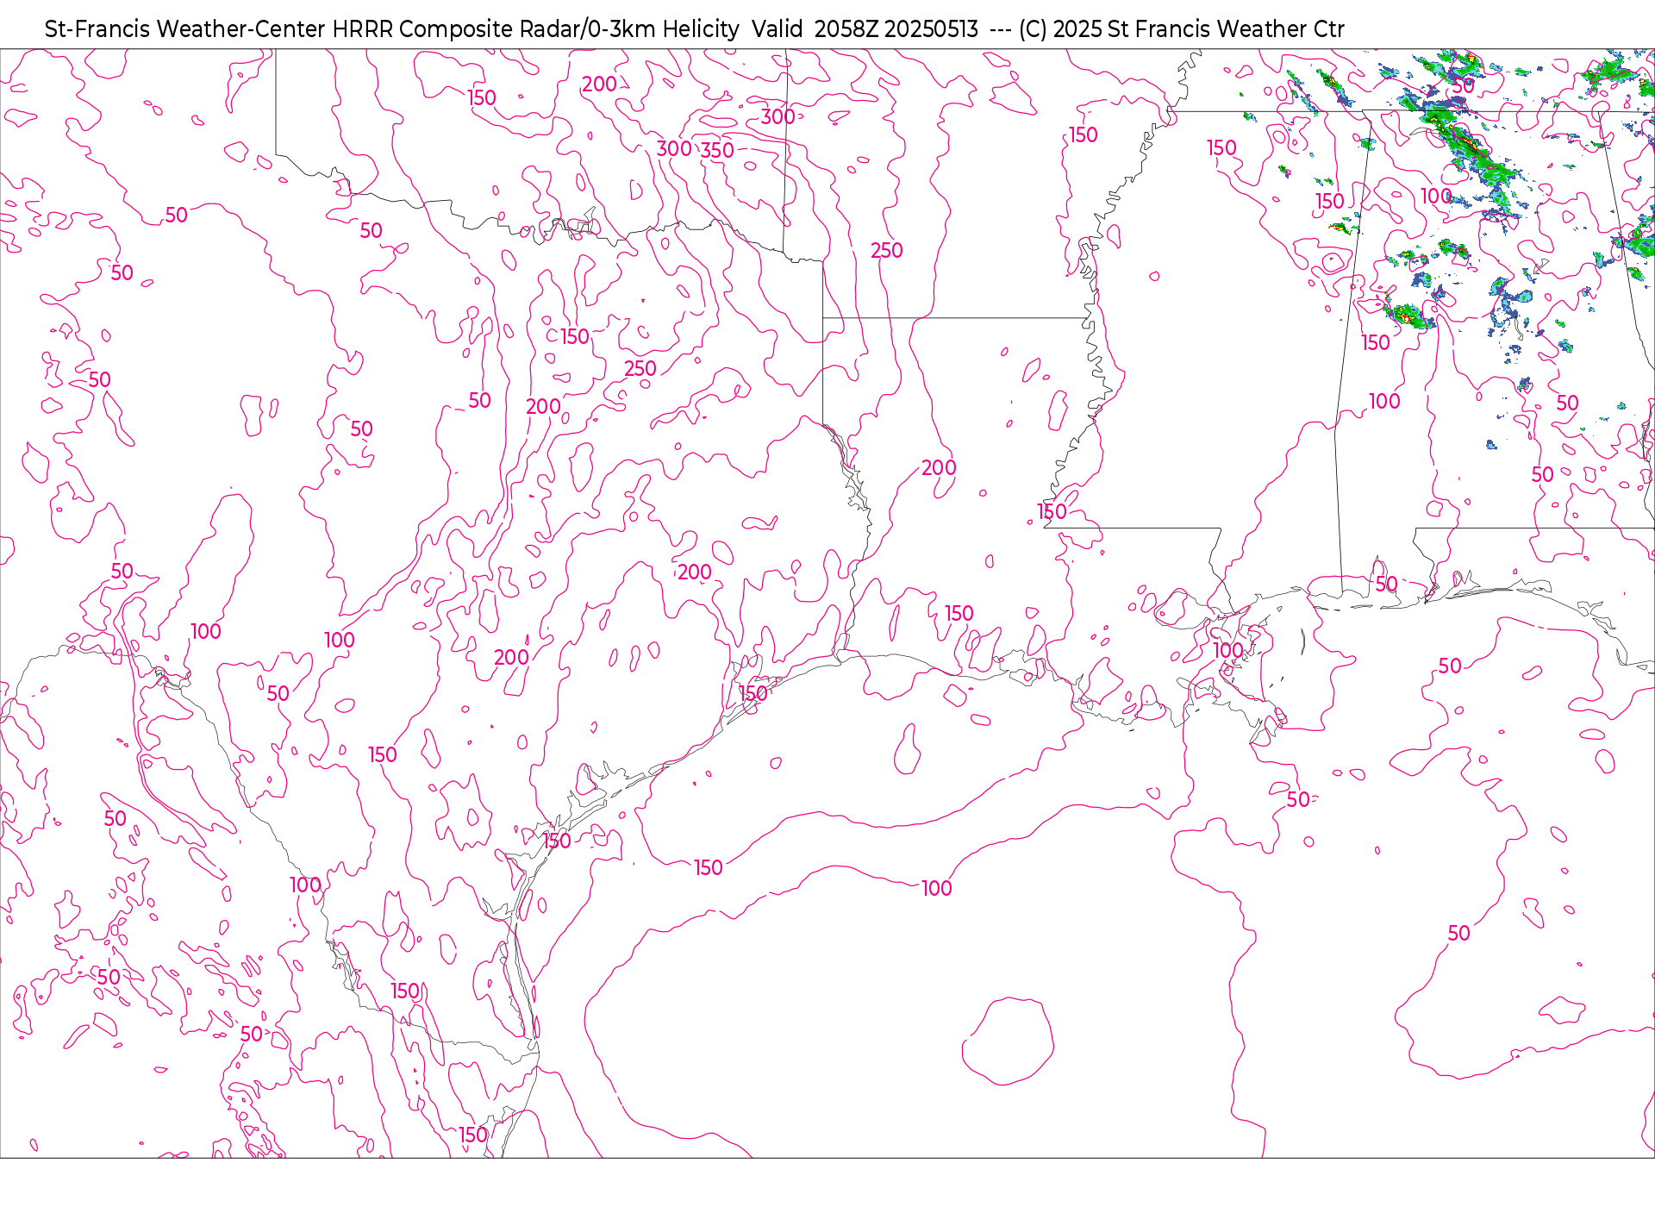Click the "350" helicity contour label

pyautogui.click(x=717, y=150)
